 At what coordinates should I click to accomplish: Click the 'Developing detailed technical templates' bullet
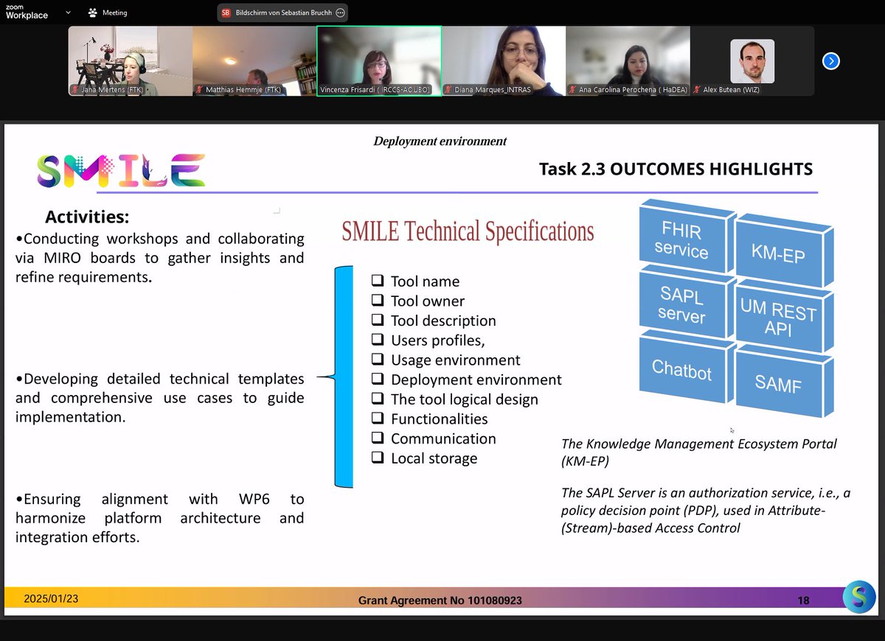click(x=160, y=398)
